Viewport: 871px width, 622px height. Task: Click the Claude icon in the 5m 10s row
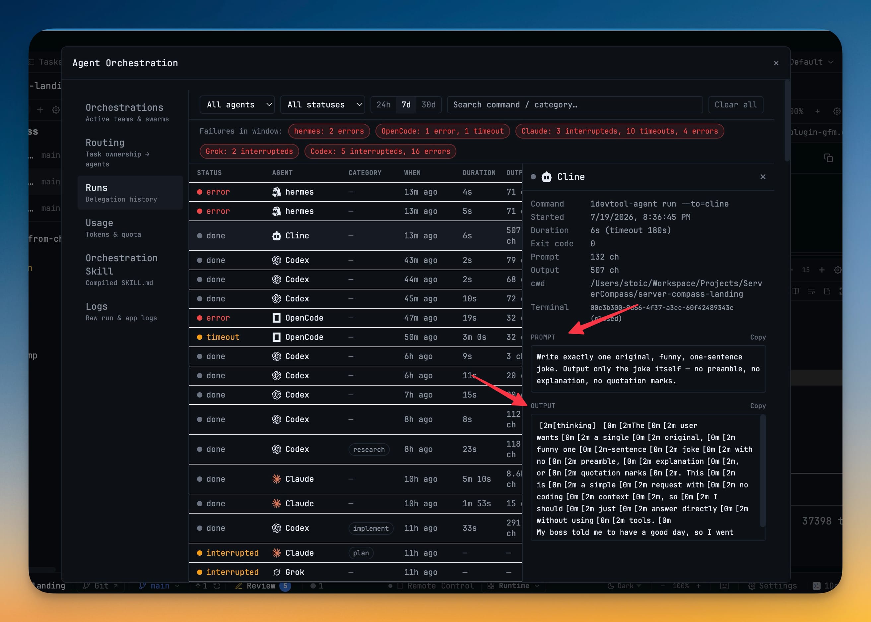[276, 479]
